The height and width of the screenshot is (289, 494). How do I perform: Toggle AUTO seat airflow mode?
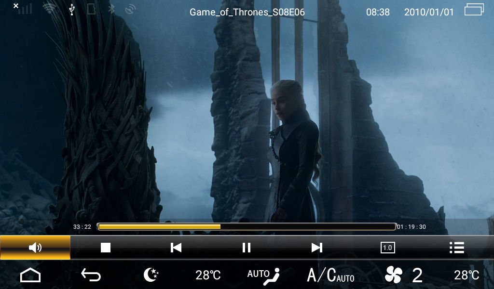(x=263, y=276)
